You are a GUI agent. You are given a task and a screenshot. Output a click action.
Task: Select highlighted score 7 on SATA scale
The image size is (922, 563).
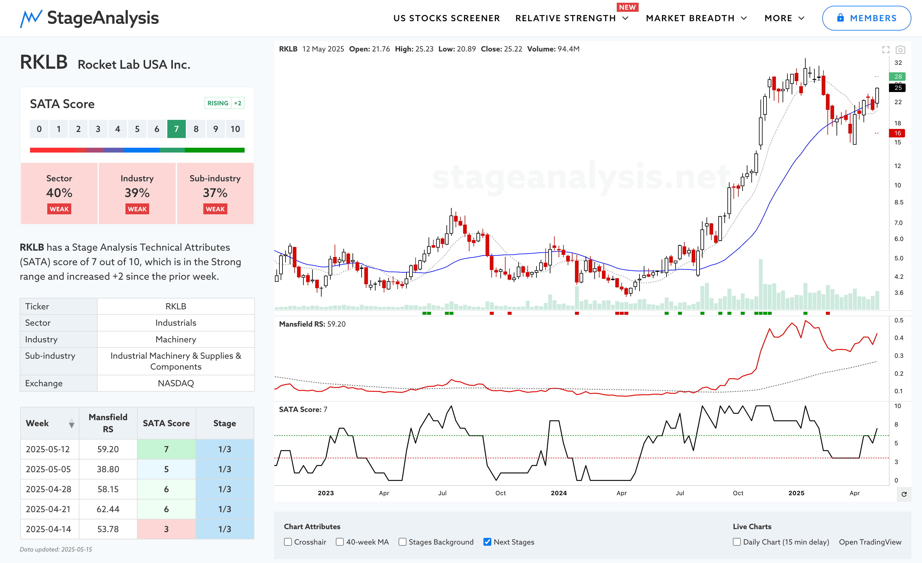tap(176, 129)
